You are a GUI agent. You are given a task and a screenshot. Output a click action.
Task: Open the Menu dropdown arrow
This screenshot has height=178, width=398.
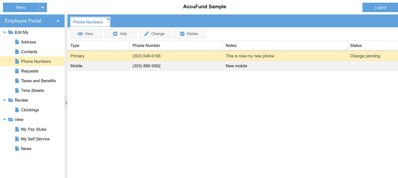click(x=43, y=8)
